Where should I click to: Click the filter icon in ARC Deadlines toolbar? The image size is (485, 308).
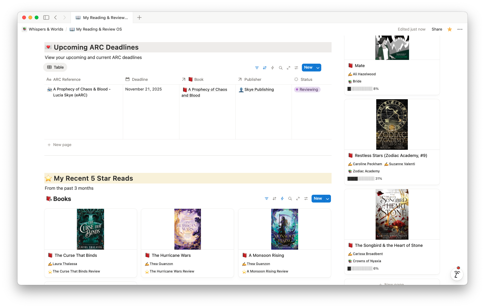pyautogui.click(x=257, y=68)
